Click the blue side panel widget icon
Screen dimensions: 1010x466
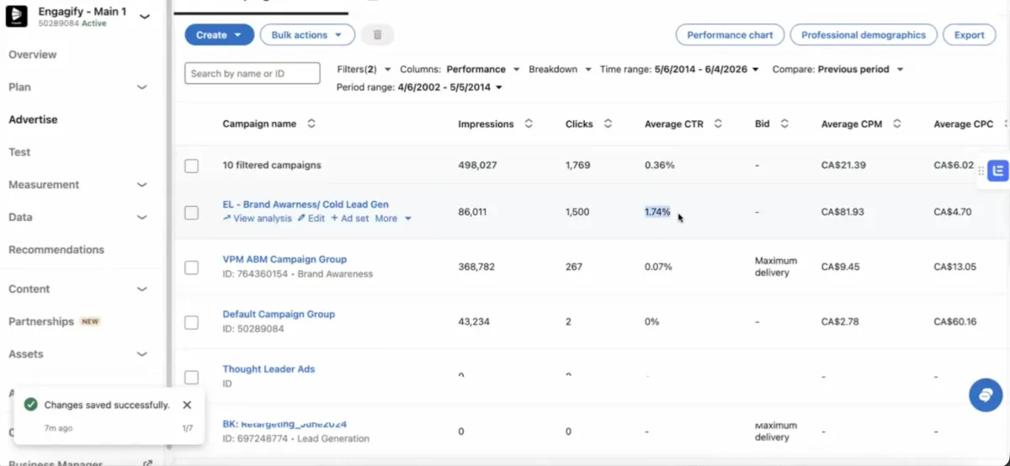998,171
